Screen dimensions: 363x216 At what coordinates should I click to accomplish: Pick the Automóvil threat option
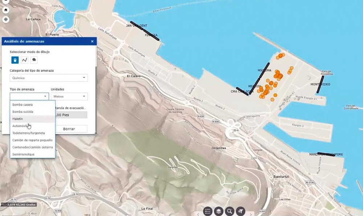[20, 126]
